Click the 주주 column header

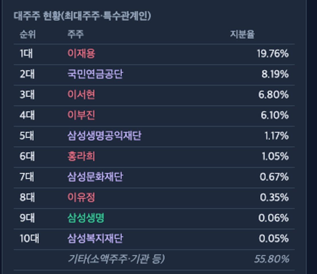click(76, 34)
